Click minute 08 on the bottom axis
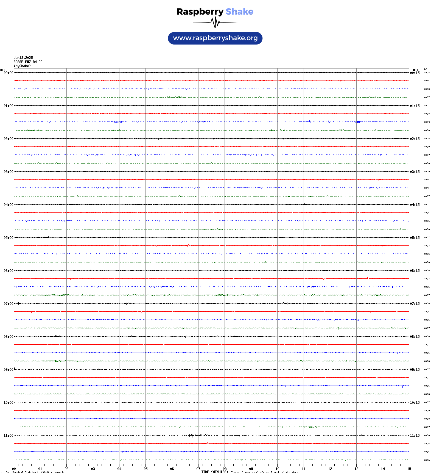The width and height of the screenshot is (431, 476). coord(225,469)
